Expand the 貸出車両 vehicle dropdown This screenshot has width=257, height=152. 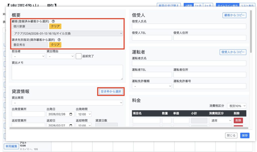[67, 103]
